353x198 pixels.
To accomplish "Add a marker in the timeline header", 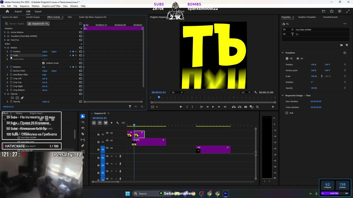I will tap(111, 123).
